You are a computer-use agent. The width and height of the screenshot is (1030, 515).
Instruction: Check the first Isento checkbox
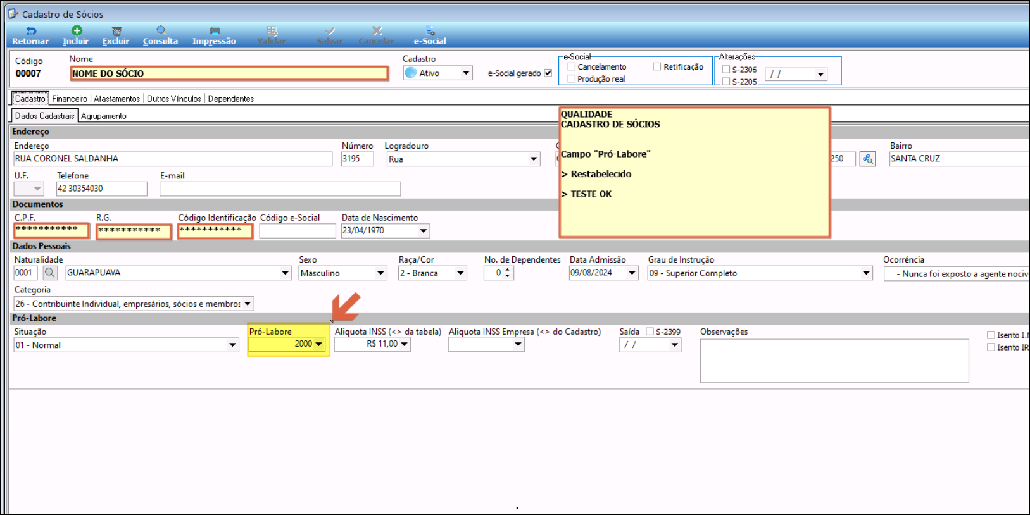click(991, 335)
